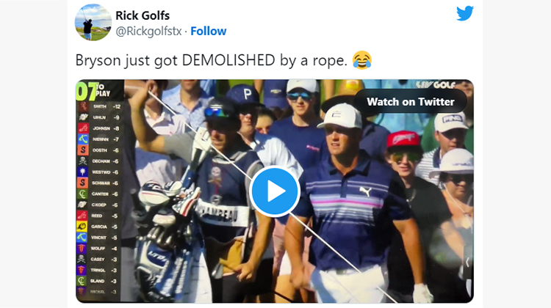Click the orange S icon beside OOSTH

[x=82, y=150]
